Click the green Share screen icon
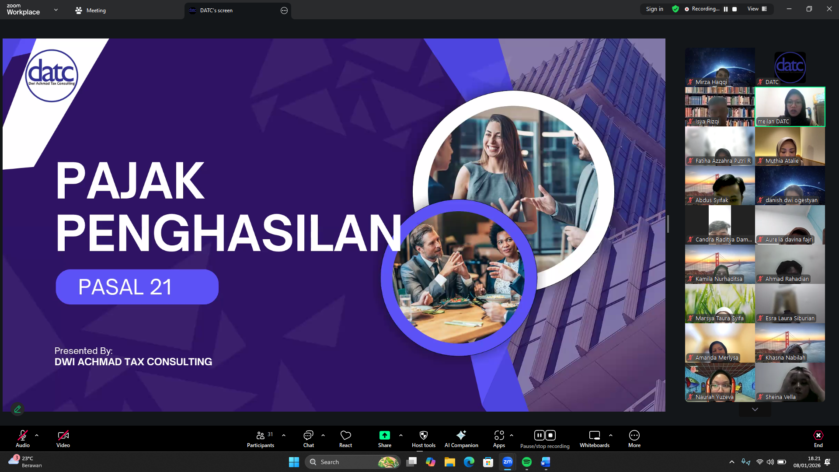839x472 pixels. coord(384,435)
